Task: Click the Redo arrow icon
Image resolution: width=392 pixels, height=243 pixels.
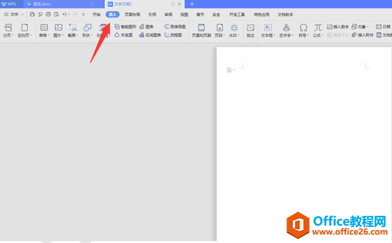Action: tap(75, 14)
